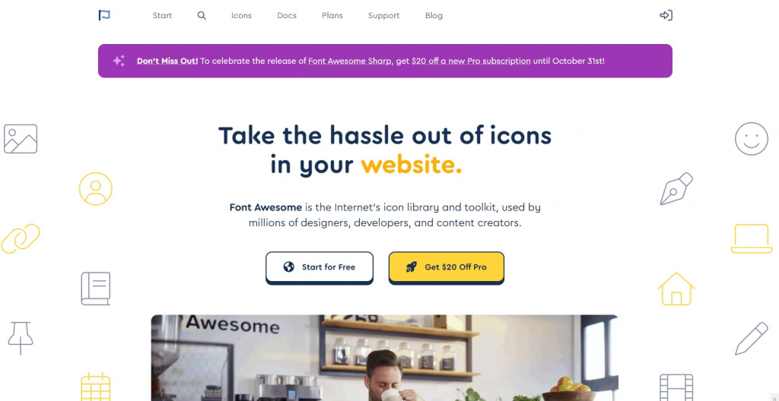Click the yellow laptop icon

coord(751,238)
